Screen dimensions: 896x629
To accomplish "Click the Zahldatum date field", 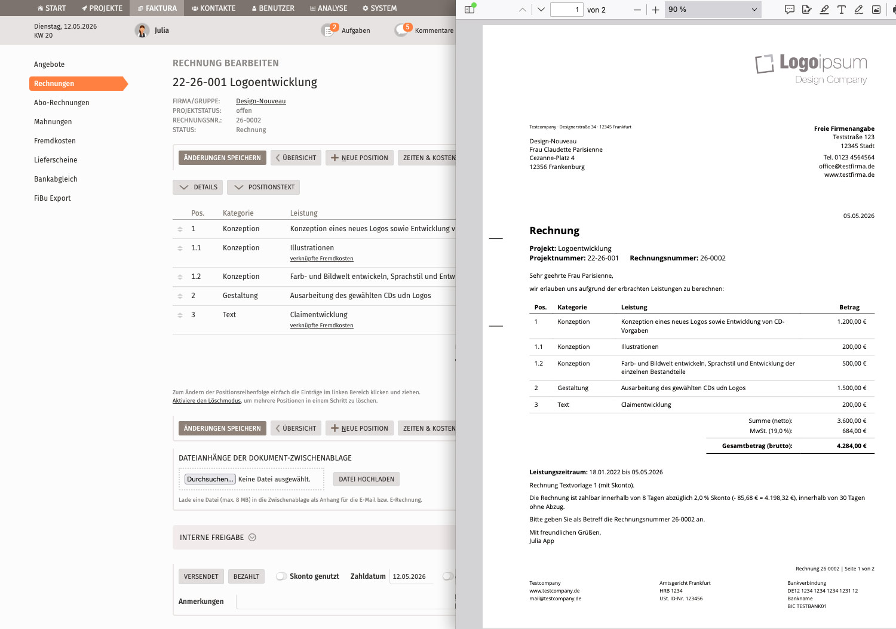I will click(x=411, y=576).
